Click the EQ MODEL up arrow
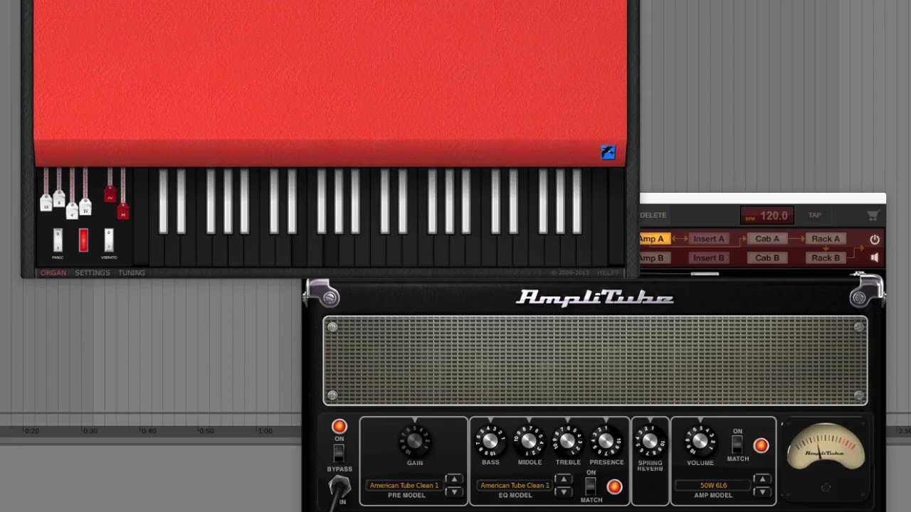This screenshot has height=512, width=911. (564, 479)
